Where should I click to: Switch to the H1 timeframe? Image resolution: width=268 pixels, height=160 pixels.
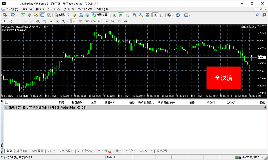(x=100, y=21)
